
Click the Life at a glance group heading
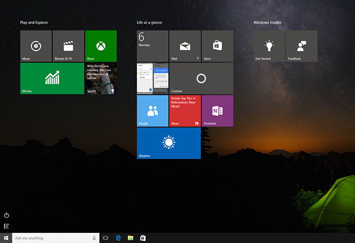tap(150, 22)
